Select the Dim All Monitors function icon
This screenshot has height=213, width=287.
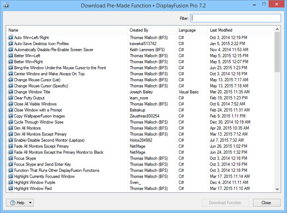pos(11,128)
